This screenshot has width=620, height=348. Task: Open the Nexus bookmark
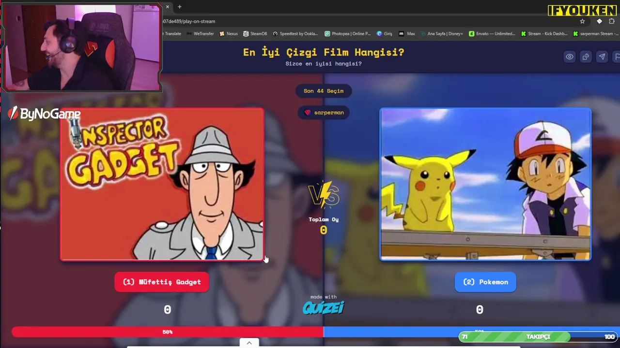click(x=229, y=34)
